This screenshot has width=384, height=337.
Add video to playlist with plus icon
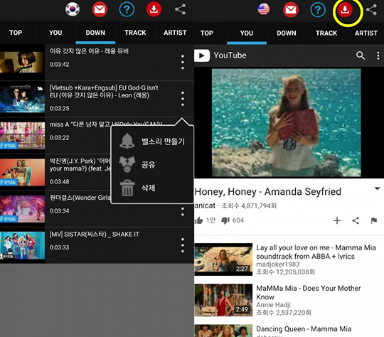click(337, 220)
